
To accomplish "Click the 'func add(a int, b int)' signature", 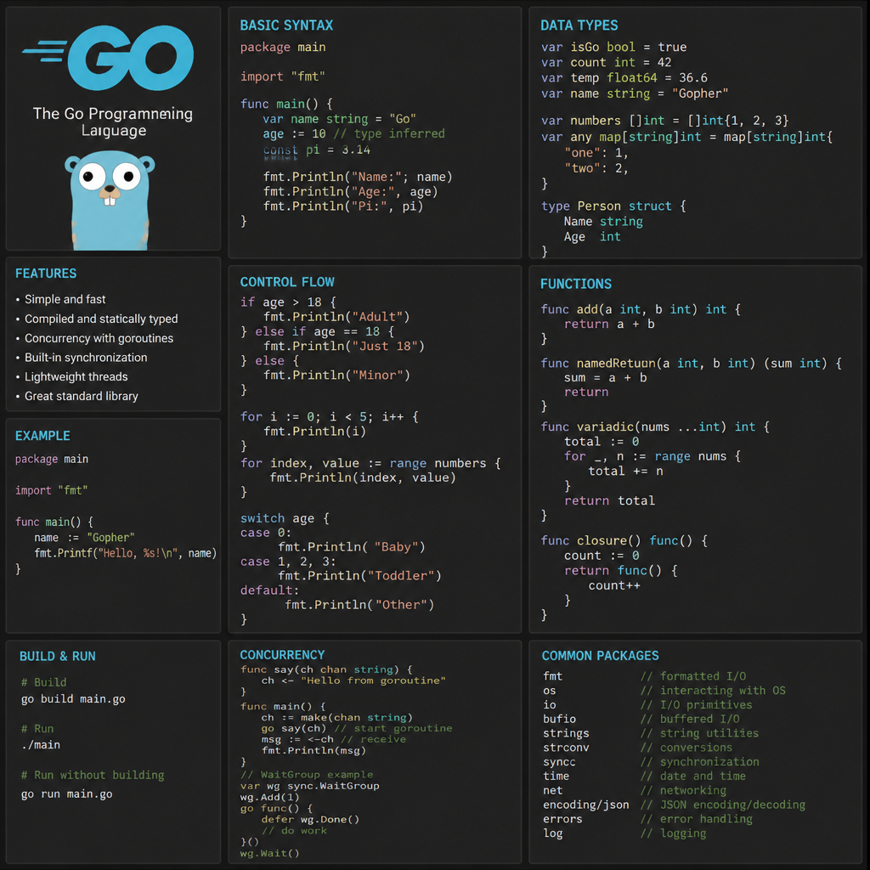I will (641, 309).
